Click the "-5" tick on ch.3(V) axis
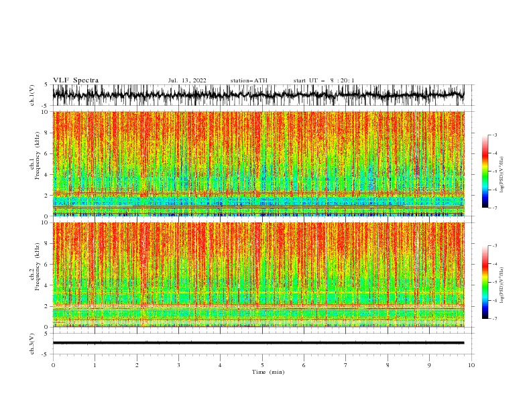The width and height of the screenshot is (531, 410). 46,354
